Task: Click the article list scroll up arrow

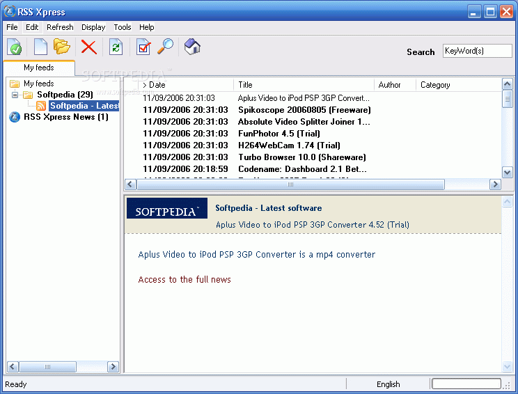Action: 508,84
